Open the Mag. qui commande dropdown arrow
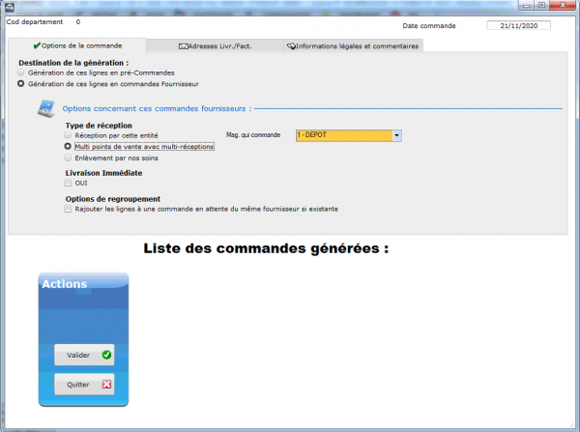This screenshot has height=432, width=580. 396,135
